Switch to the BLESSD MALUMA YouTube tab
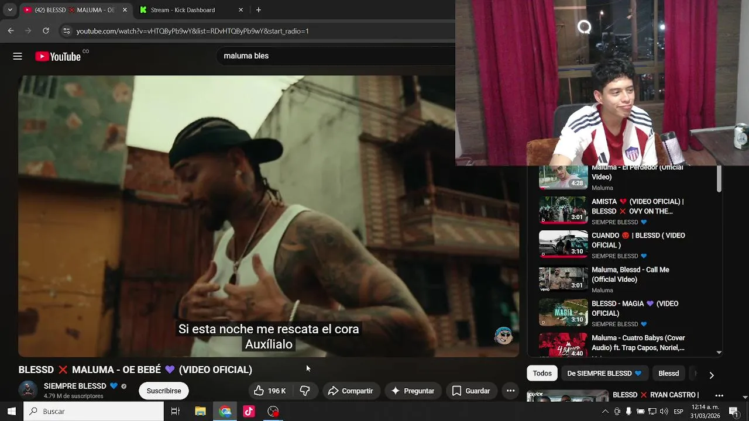 point(75,10)
